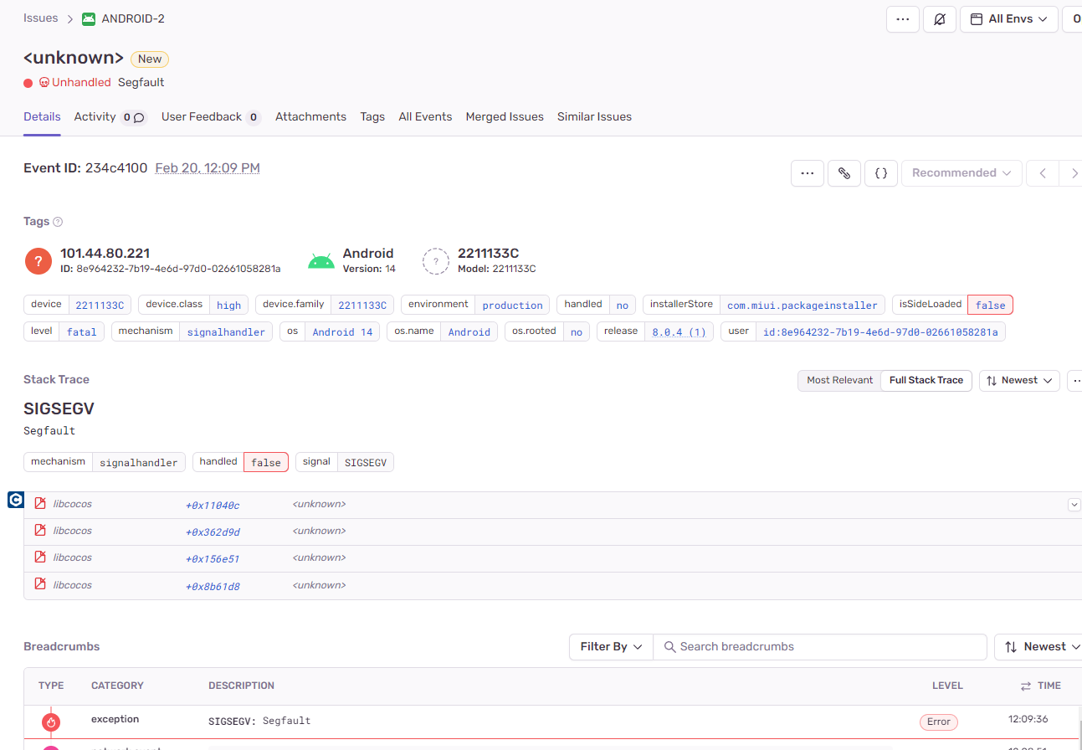Viewport: 1082px width, 750px height.
Task: View the Similar Issues tab
Action: pyautogui.click(x=594, y=116)
